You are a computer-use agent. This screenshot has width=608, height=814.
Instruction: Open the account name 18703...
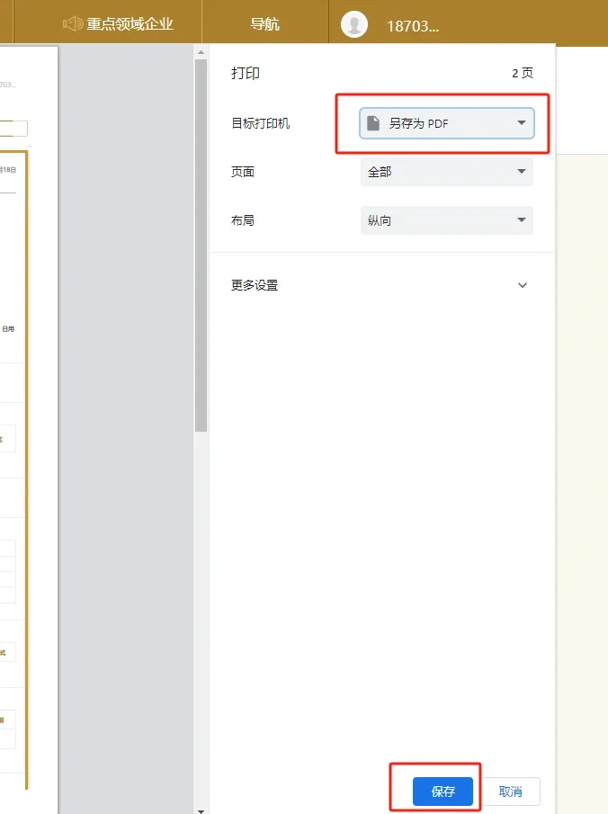pyautogui.click(x=413, y=26)
